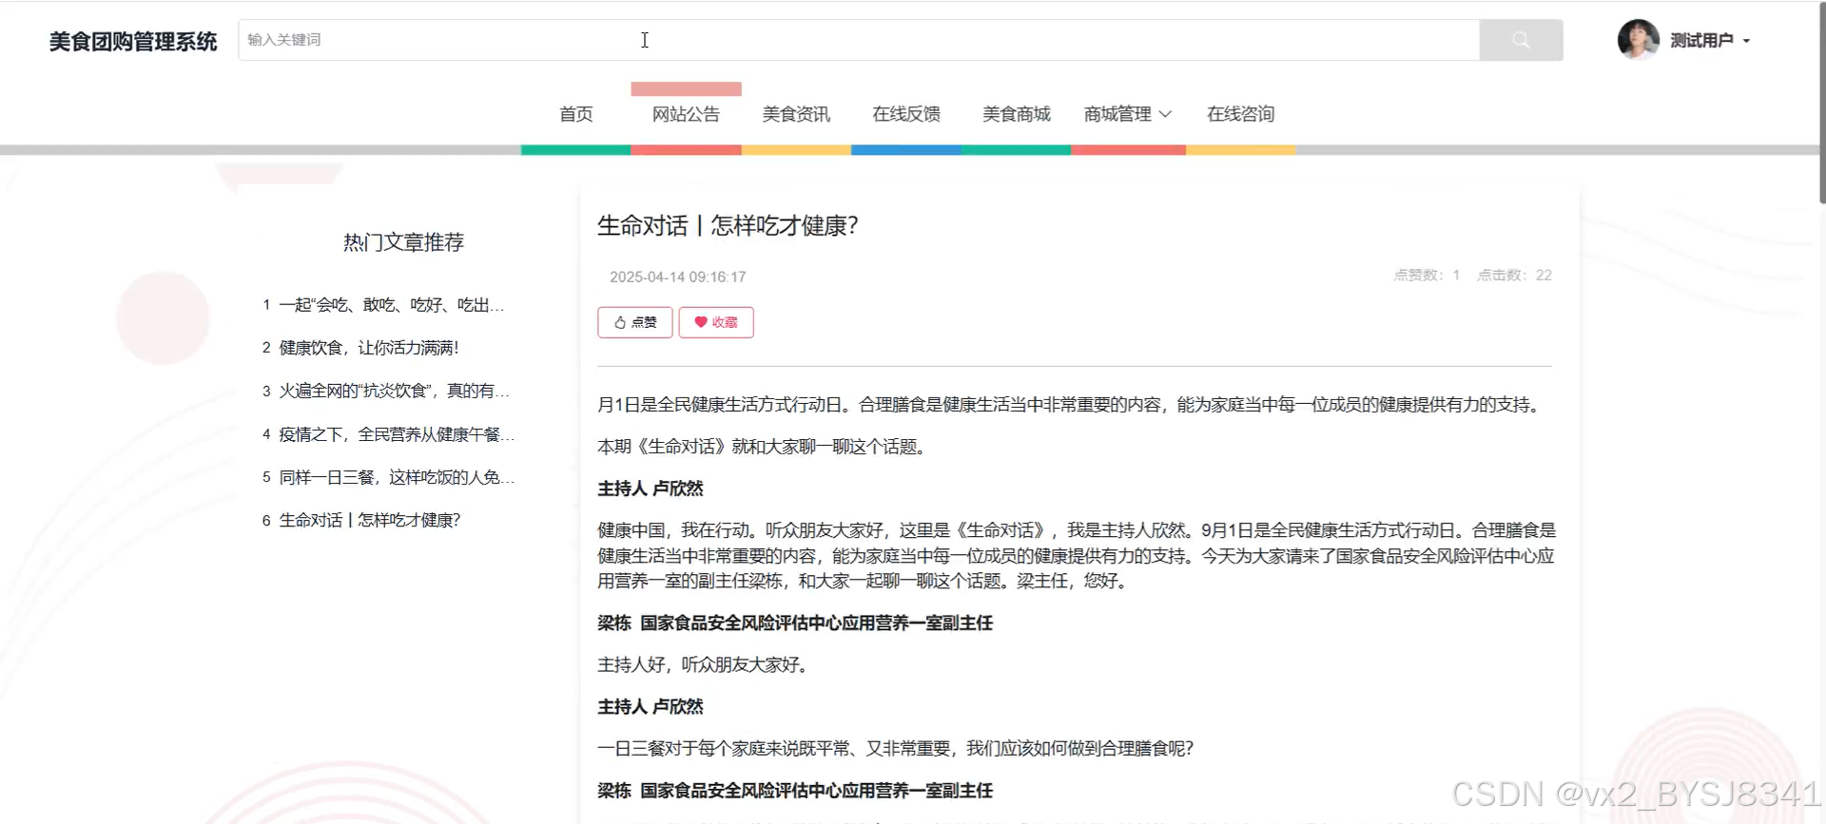Click the test user avatar picture
The image size is (1826, 824).
tap(1638, 40)
